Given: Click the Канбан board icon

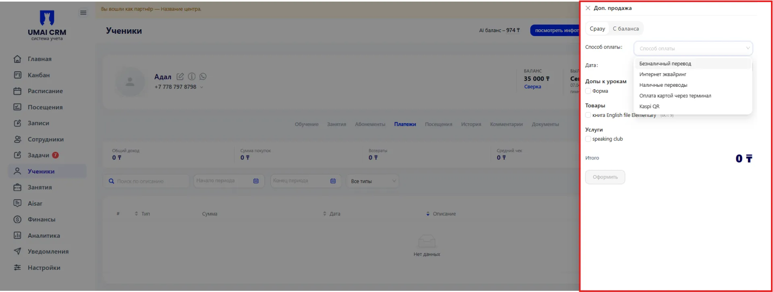Looking at the screenshot, I should coord(17,75).
